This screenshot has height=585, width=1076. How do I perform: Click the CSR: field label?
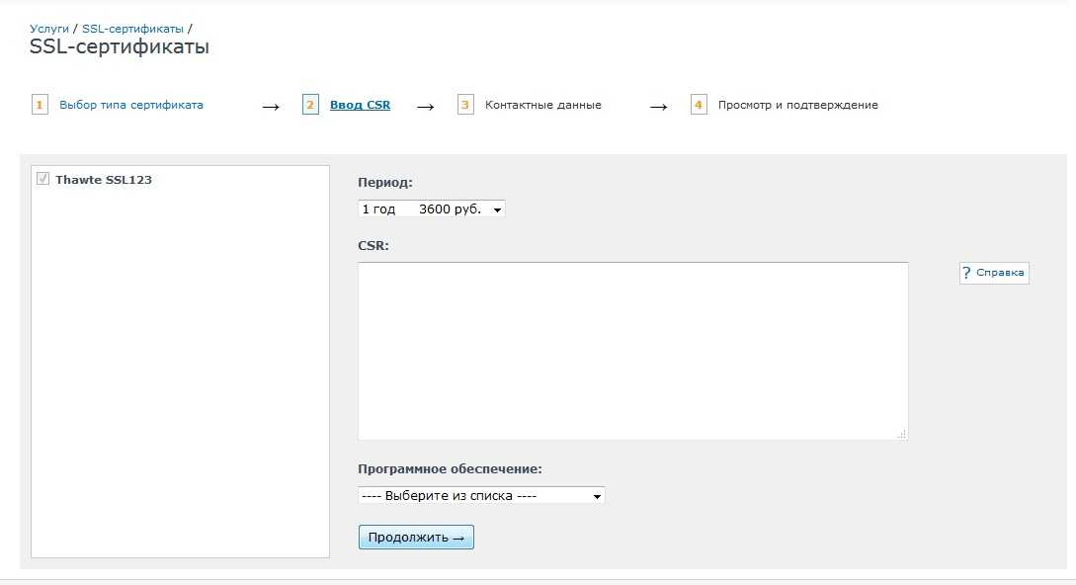pos(373,246)
